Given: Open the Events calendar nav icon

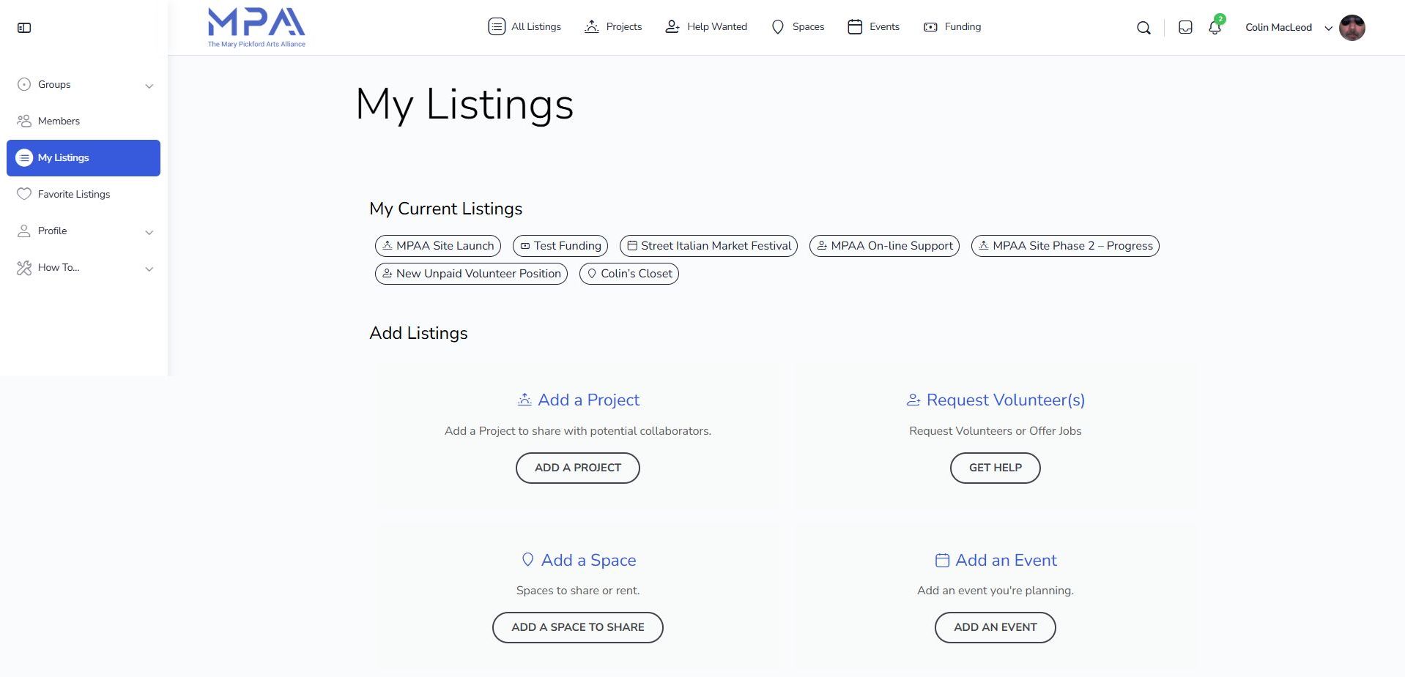Looking at the screenshot, I should pyautogui.click(x=854, y=27).
